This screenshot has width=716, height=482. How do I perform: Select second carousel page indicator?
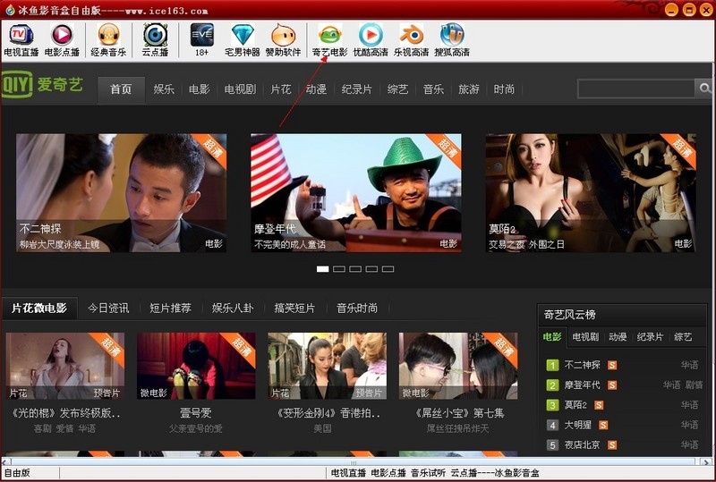click(x=339, y=269)
